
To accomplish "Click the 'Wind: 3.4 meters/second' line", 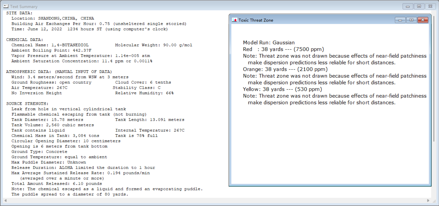I will click(x=70, y=77).
